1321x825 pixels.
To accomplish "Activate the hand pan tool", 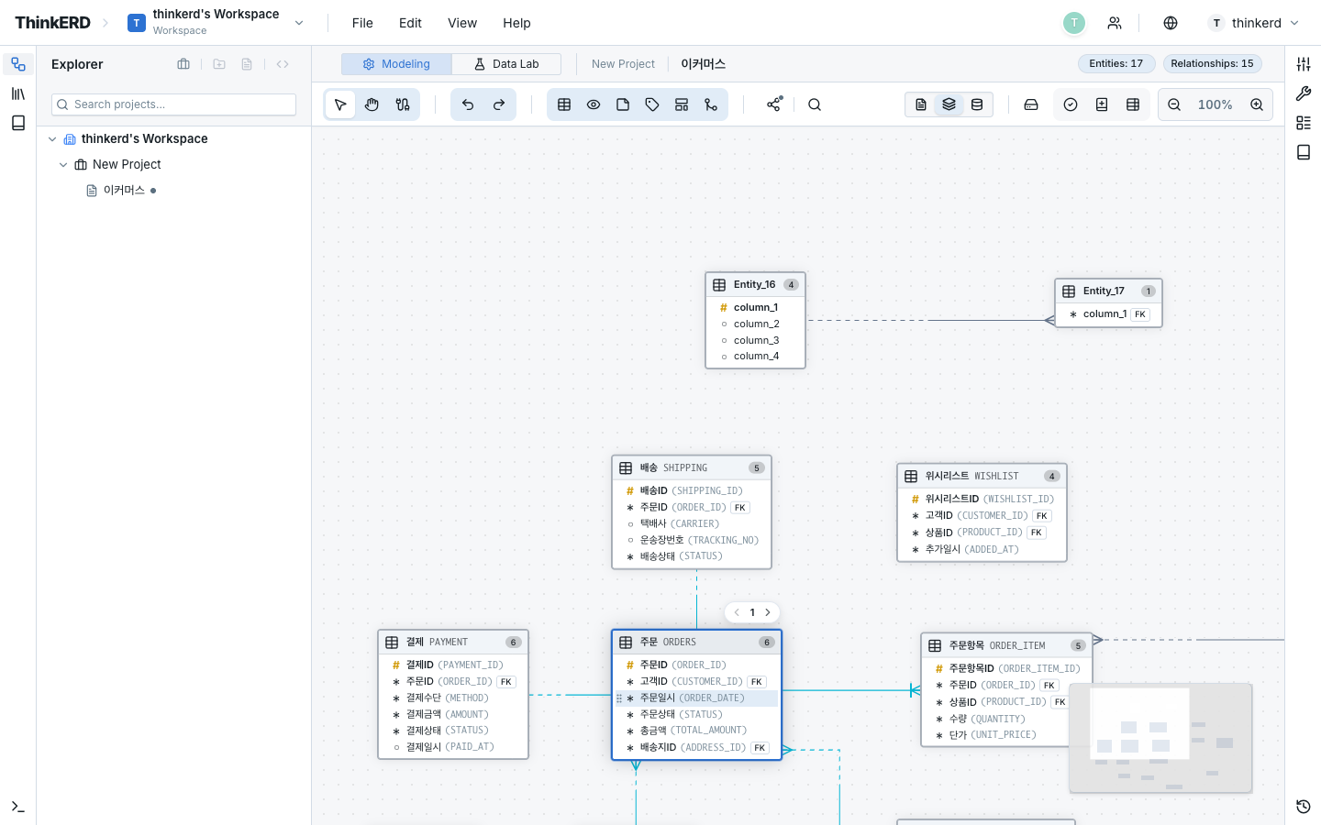I will [x=372, y=104].
